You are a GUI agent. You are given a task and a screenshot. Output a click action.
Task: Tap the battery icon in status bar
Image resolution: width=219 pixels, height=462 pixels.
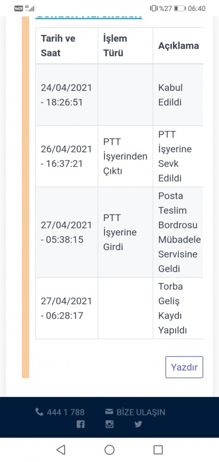tap(180, 8)
